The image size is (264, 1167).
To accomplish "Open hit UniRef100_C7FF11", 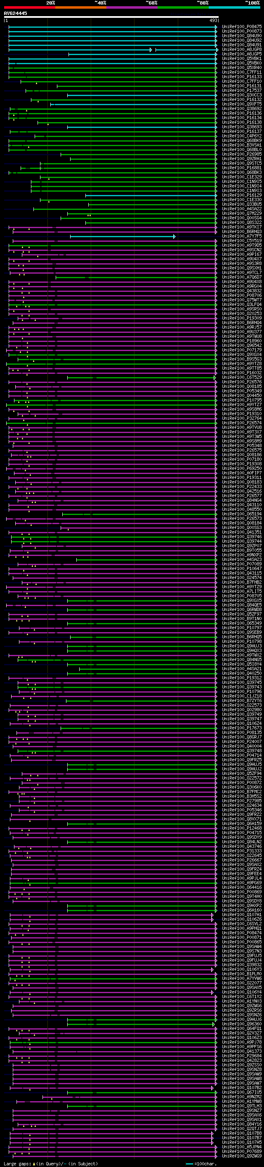I will [242, 72].
